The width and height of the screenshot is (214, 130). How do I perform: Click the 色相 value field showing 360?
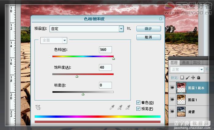[105, 50]
